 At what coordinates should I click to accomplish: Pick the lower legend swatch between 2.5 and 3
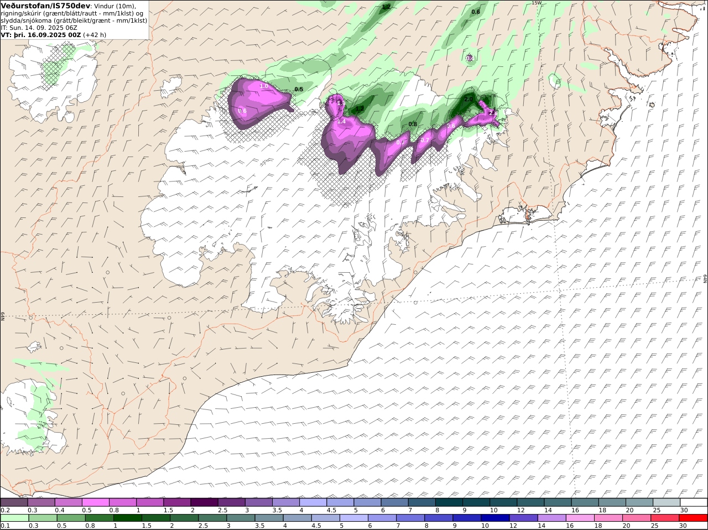coord(212,518)
